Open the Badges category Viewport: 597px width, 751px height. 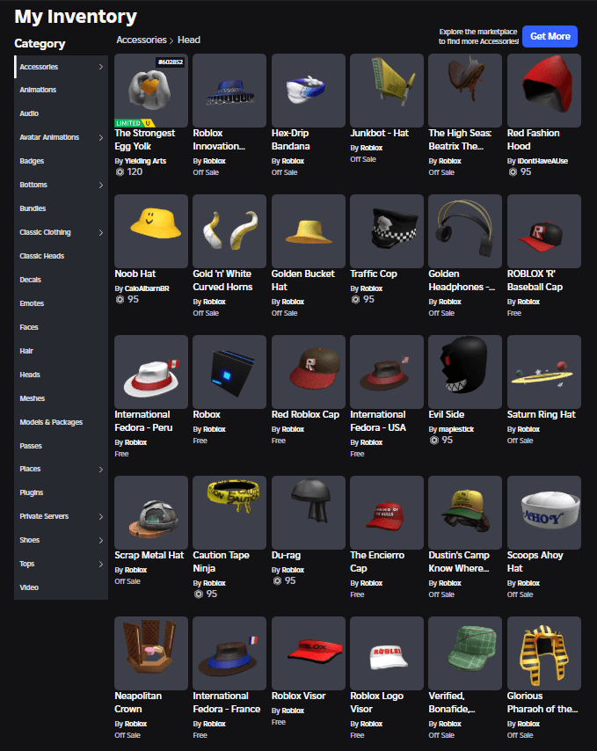[62, 161]
